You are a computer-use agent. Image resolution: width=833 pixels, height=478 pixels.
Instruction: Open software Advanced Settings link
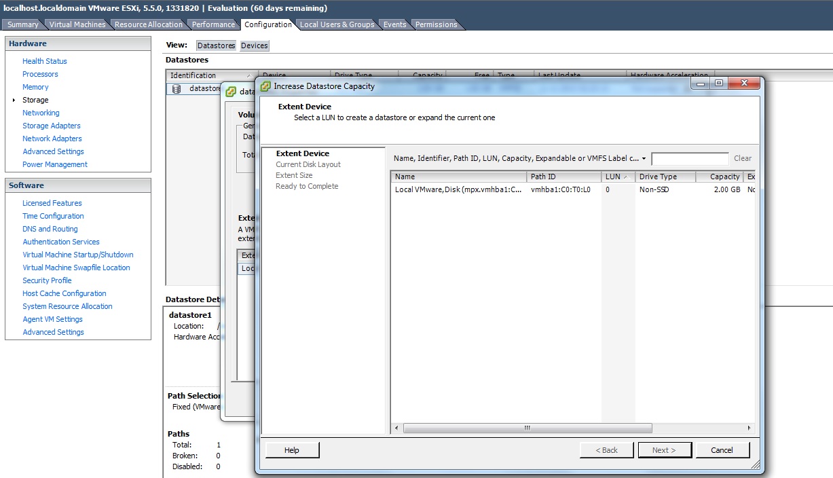[x=53, y=332]
